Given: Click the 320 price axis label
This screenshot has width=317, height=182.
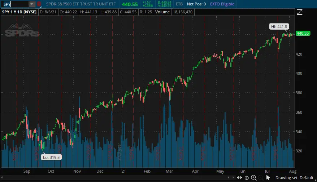Looking at the screenshot, I should pos(299,151).
